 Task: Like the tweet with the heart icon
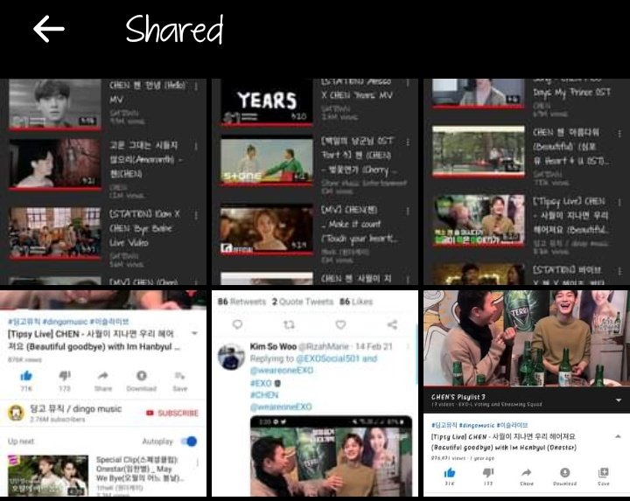pos(340,324)
